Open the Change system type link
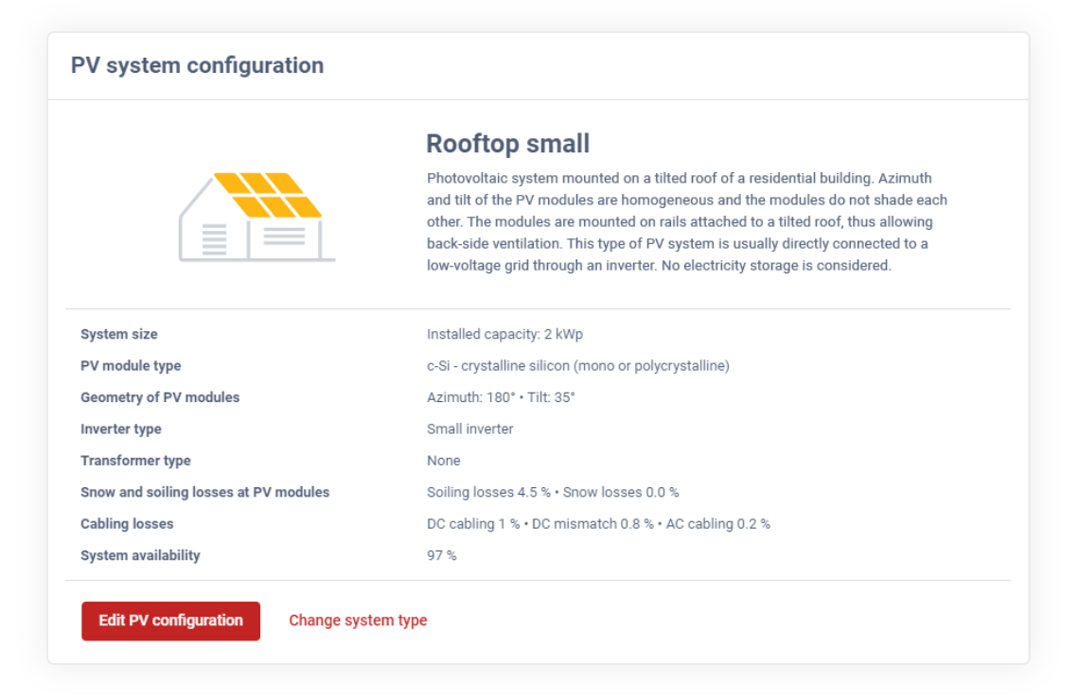 358,621
